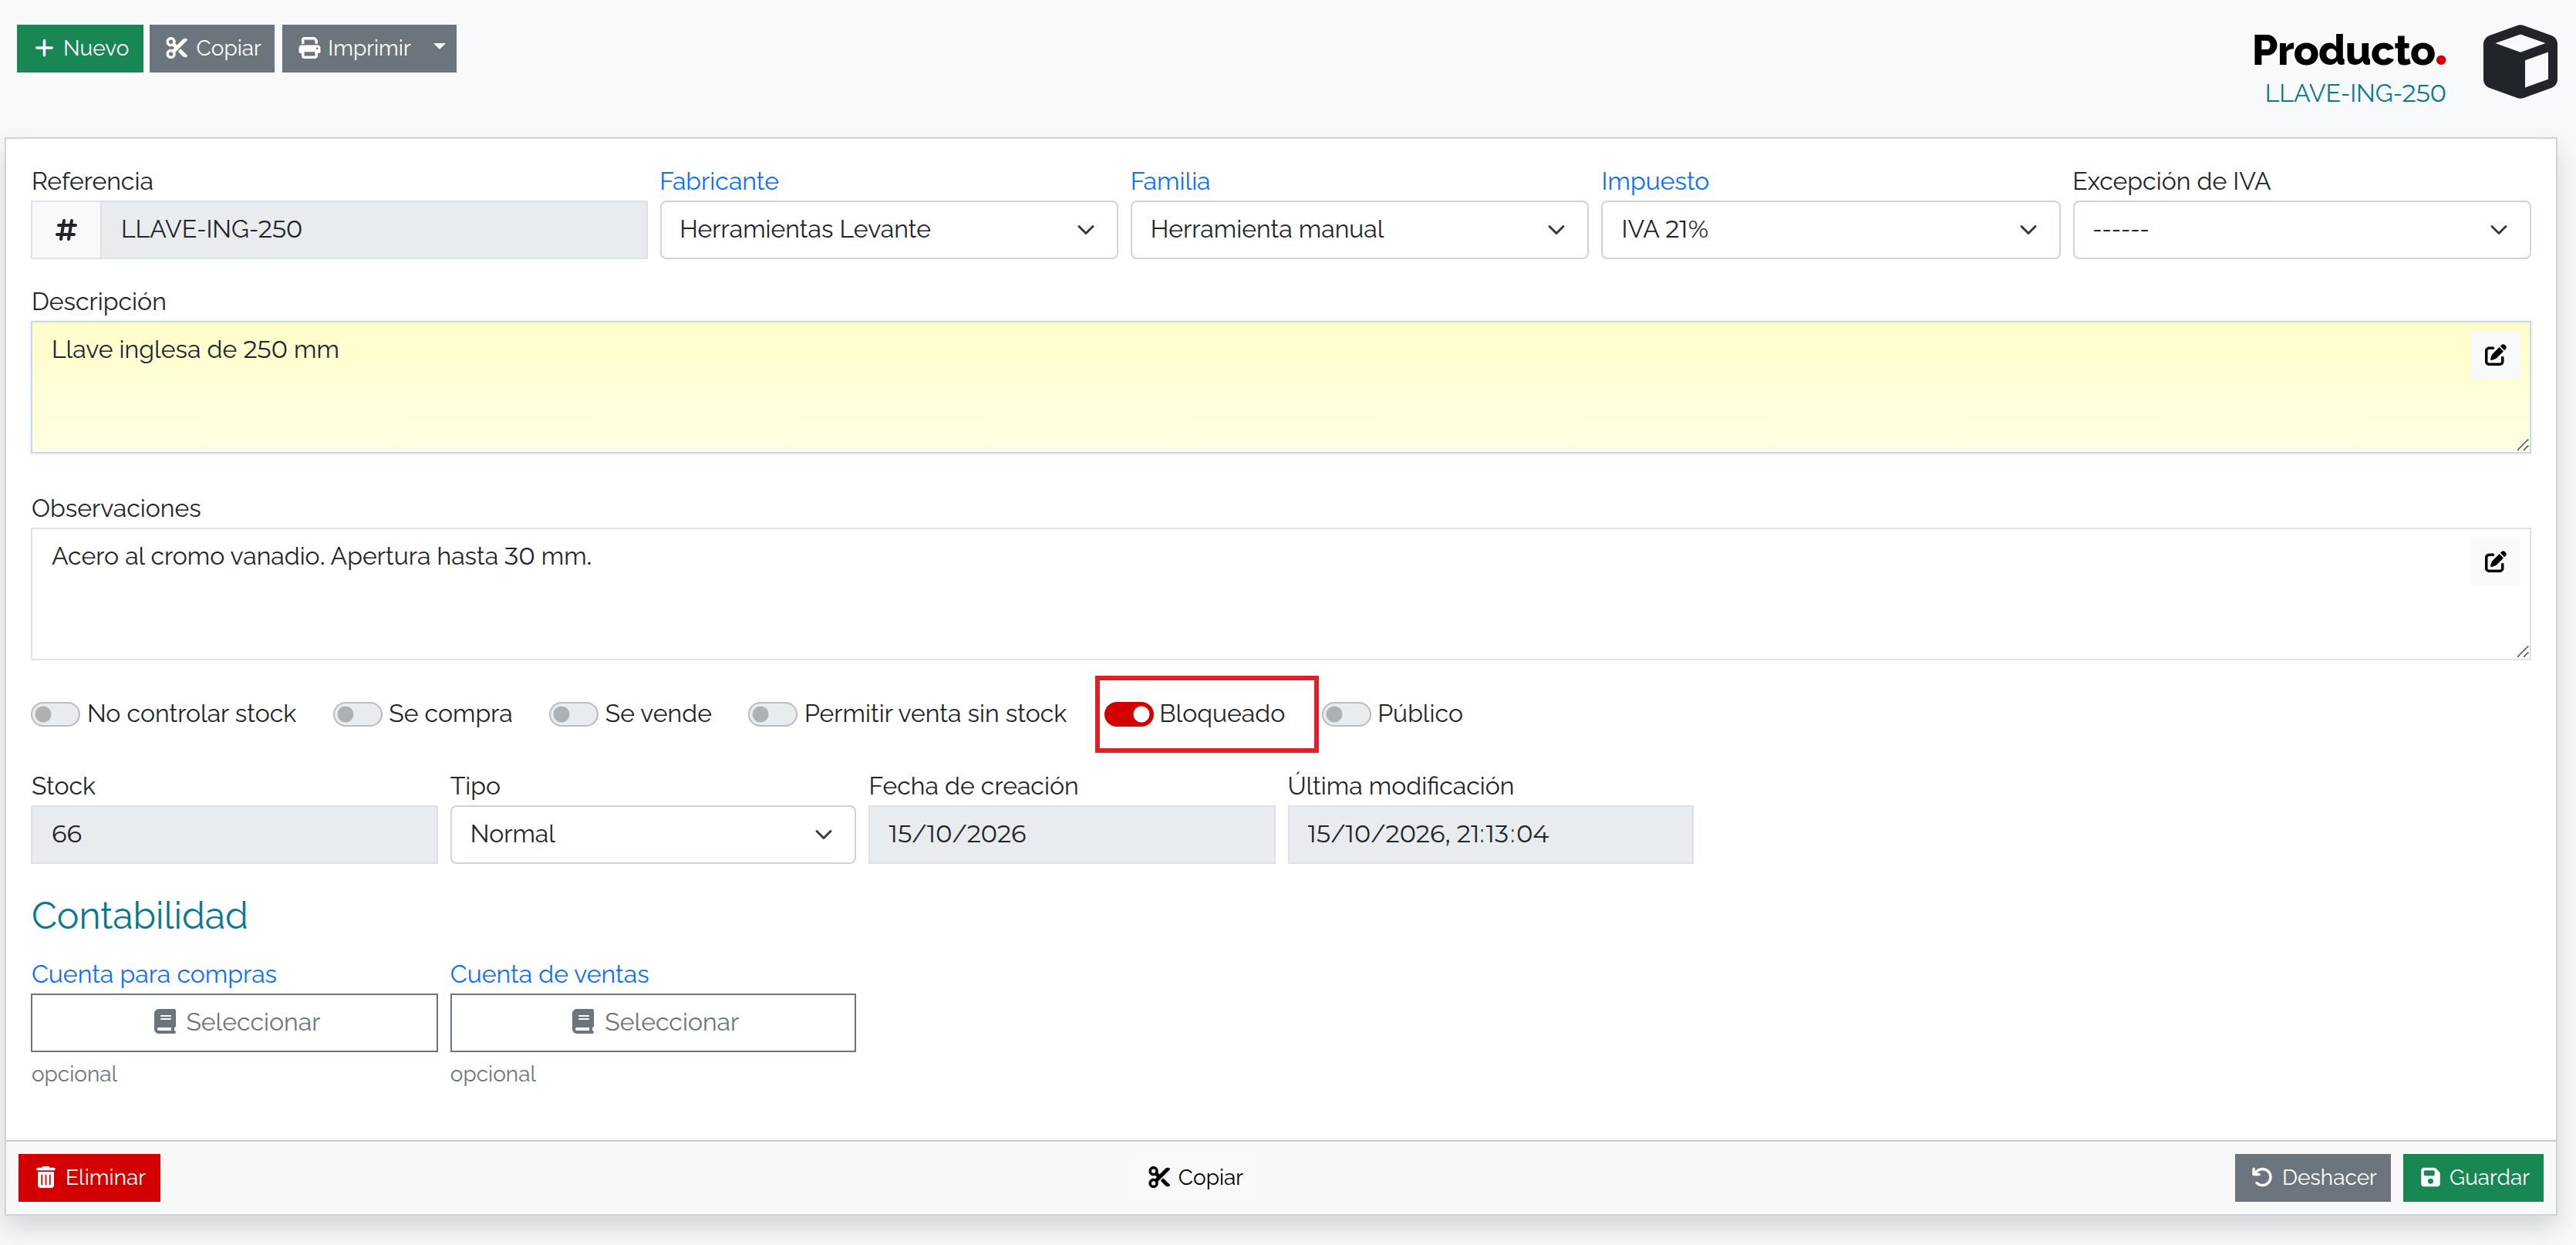Toggle No controlar stock switch
This screenshot has width=2576, height=1245.
tap(55, 714)
